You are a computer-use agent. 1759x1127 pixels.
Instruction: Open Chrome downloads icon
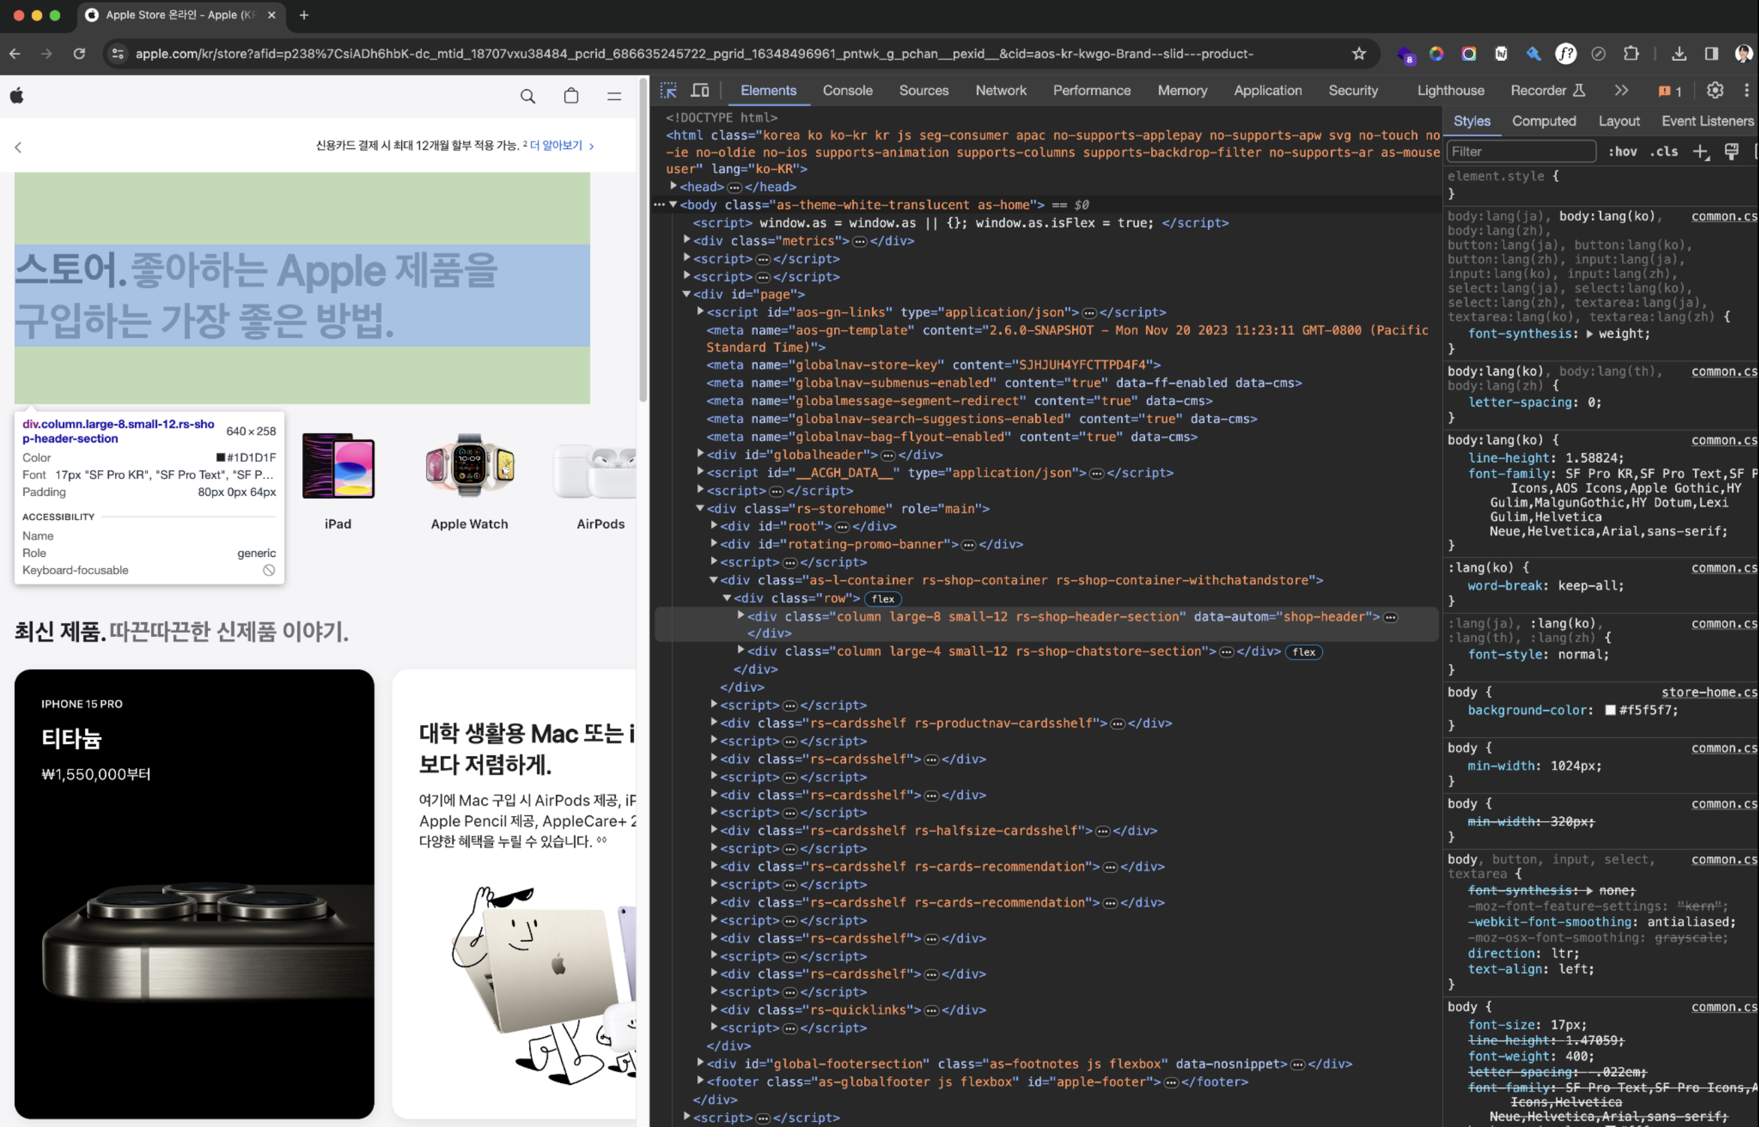point(1679,53)
